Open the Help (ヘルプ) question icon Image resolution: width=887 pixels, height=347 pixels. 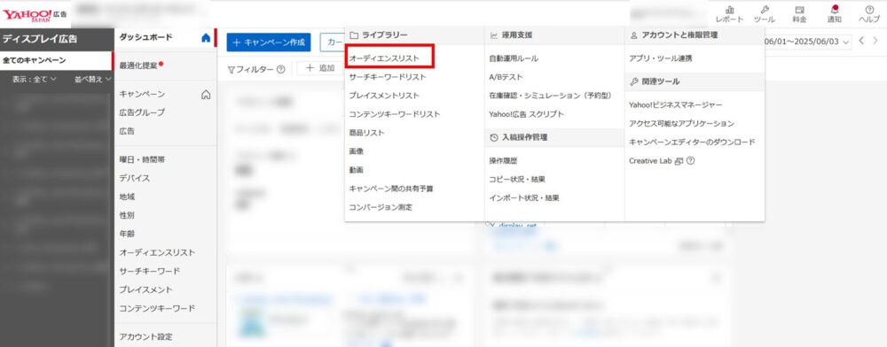pos(869,14)
